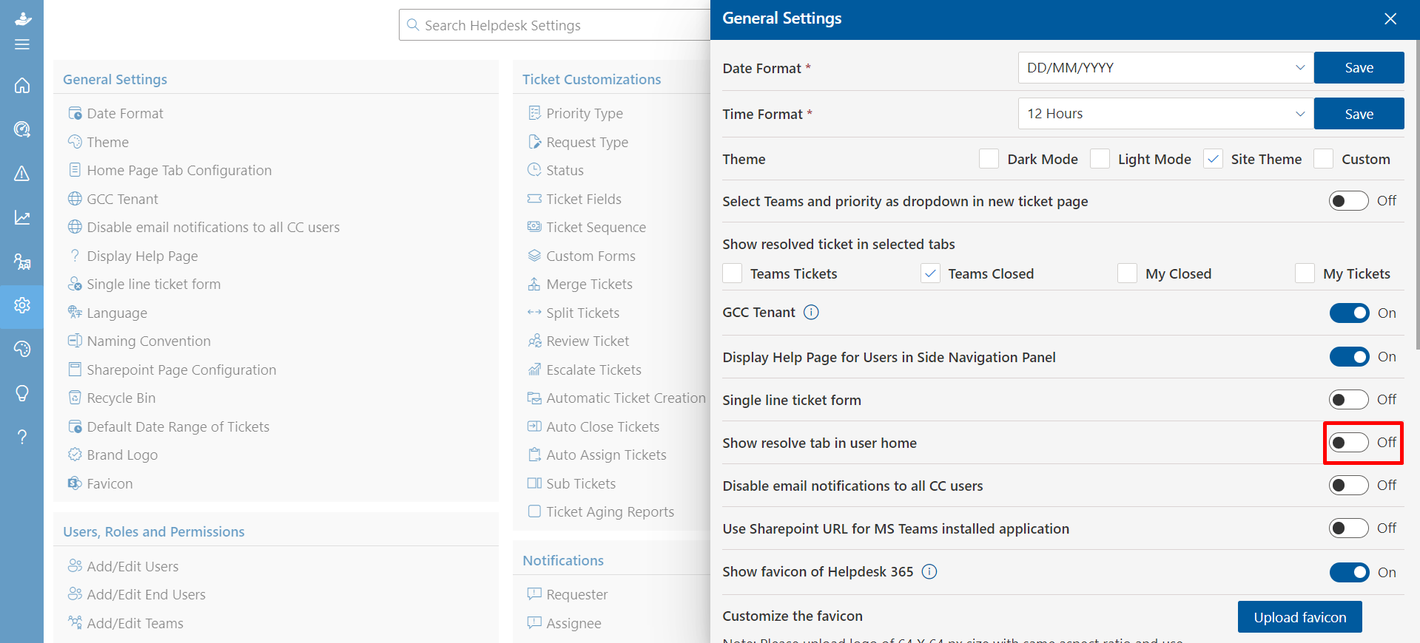Click the search magnifier icon
This screenshot has height=643, width=1420.
click(413, 25)
